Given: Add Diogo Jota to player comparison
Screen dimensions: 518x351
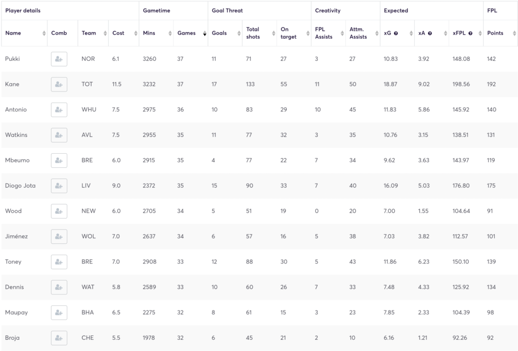Looking at the screenshot, I should click(x=59, y=186).
